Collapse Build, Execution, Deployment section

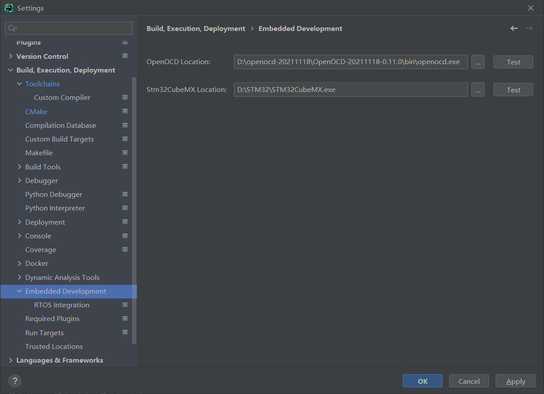11,70
